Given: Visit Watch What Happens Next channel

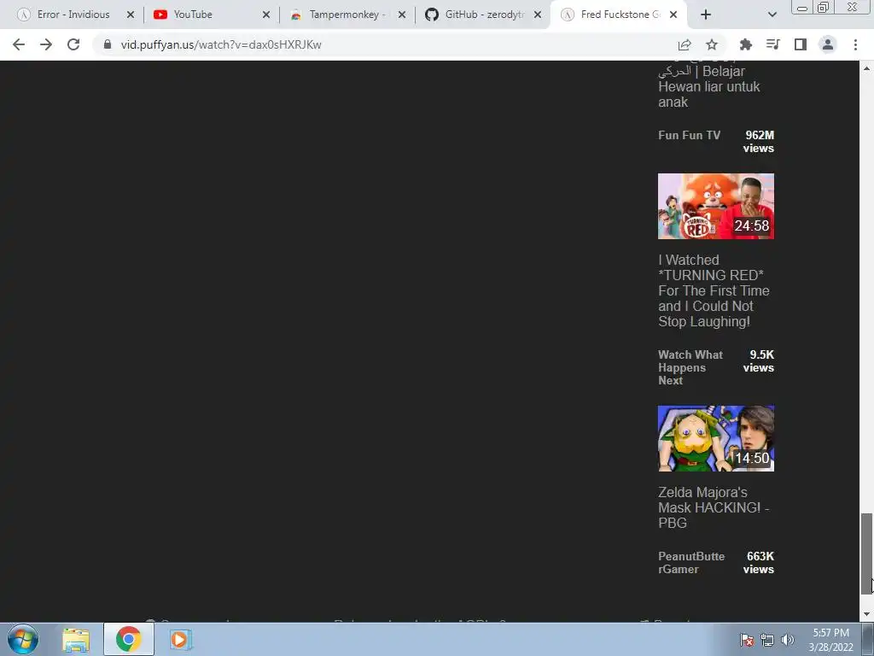Looking at the screenshot, I should tap(690, 367).
